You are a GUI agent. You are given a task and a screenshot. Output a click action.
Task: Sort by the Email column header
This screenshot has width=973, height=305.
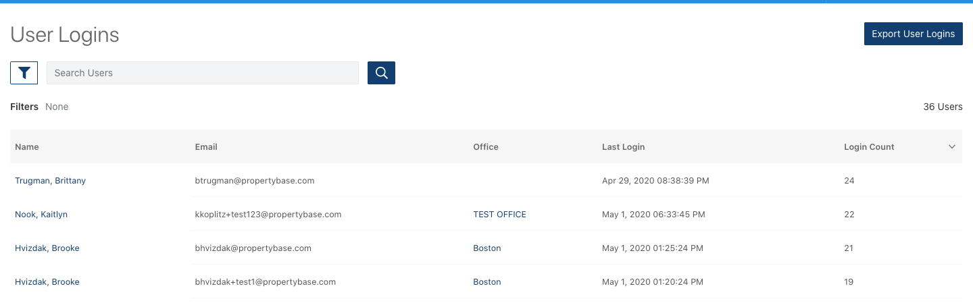[x=206, y=147]
